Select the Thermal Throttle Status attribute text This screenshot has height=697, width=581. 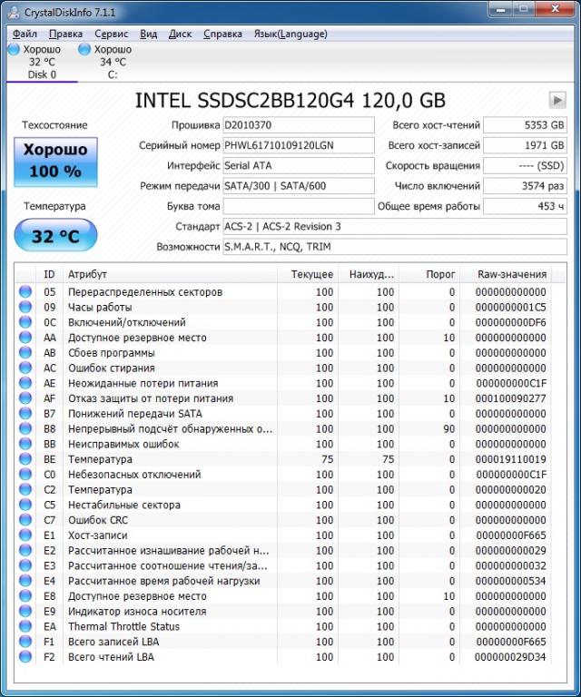[x=123, y=626]
